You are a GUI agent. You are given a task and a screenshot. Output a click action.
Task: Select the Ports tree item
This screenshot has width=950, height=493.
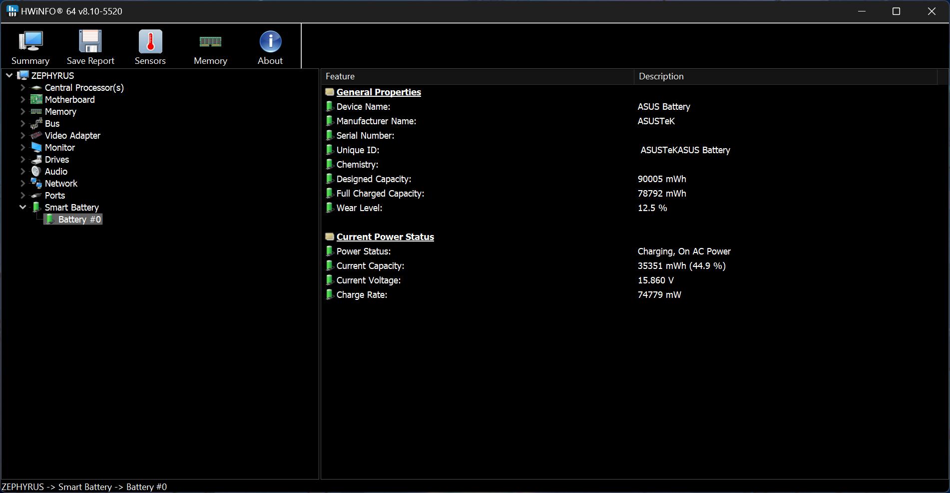(x=54, y=196)
